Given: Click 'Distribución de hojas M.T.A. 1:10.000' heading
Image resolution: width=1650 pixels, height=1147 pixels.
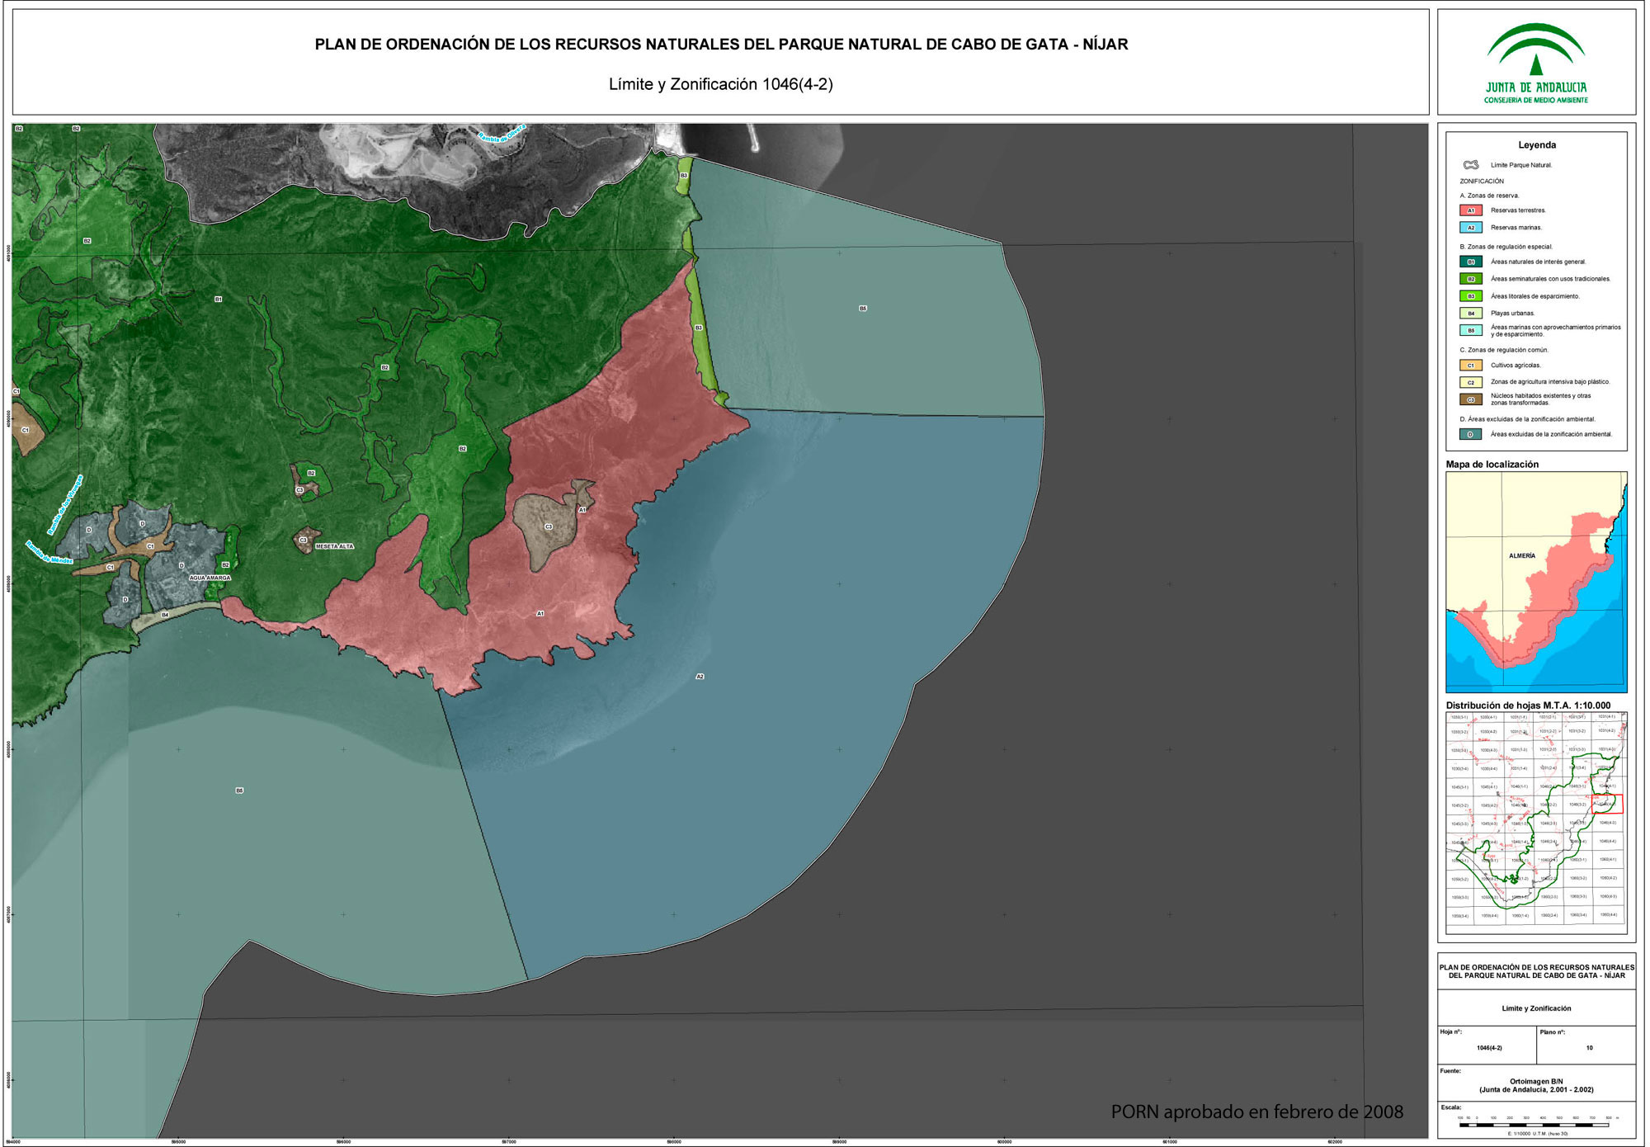Looking at the screenshot, I should pyautogui.click(x=1528, y=706).
